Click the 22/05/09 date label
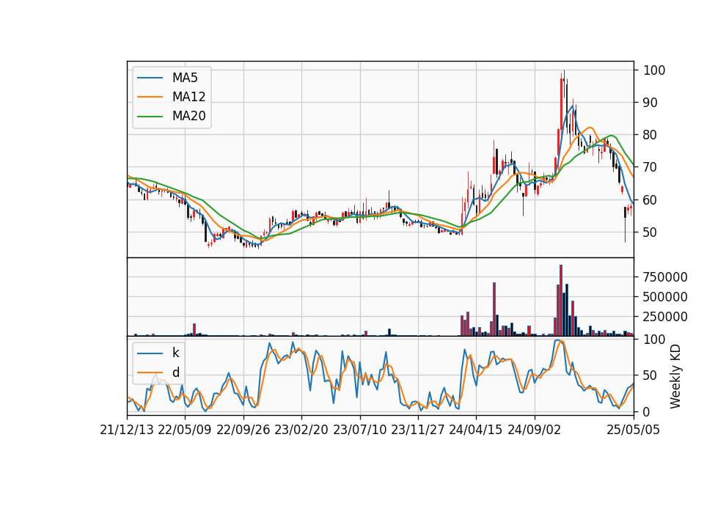Image resolution: width=704 pixels, height=506 pixels. [x=185, y=430]
